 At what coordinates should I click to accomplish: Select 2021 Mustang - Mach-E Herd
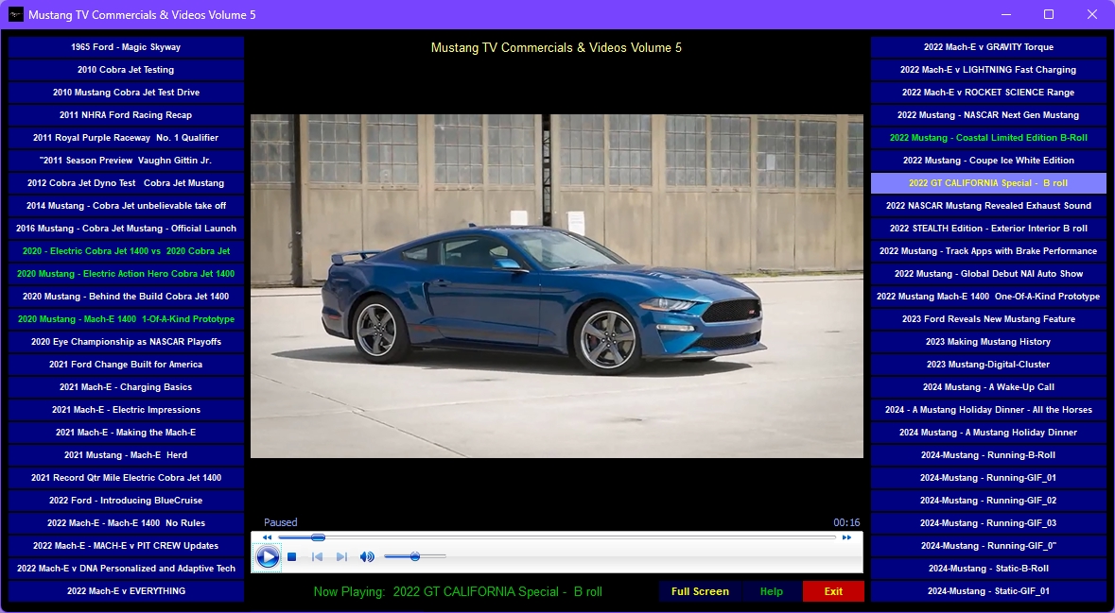pos(126,455)
